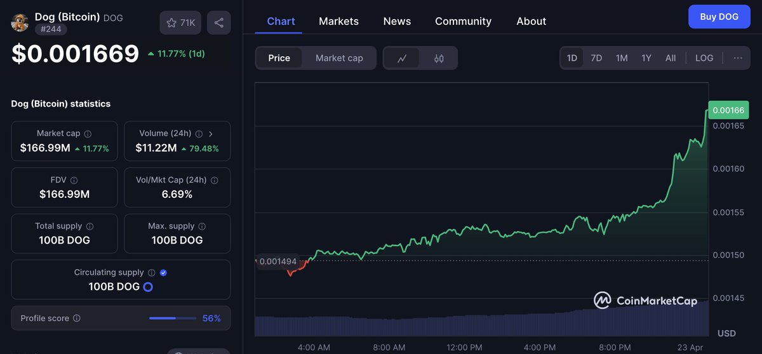The height and width of the screenshot is (354, 762).
Task: Click the Buy DOG button
Action: [719, 16]
